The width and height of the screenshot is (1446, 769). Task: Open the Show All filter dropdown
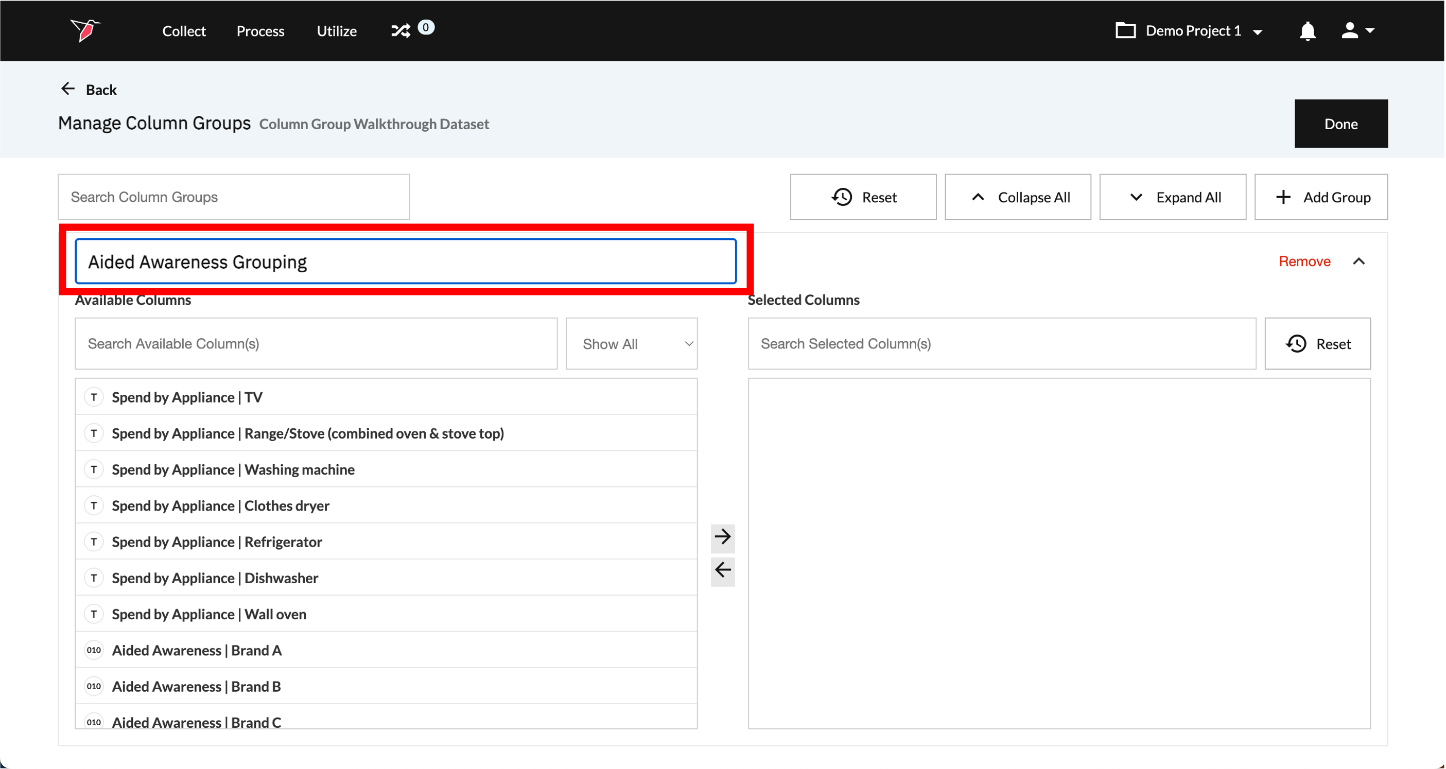632,343
